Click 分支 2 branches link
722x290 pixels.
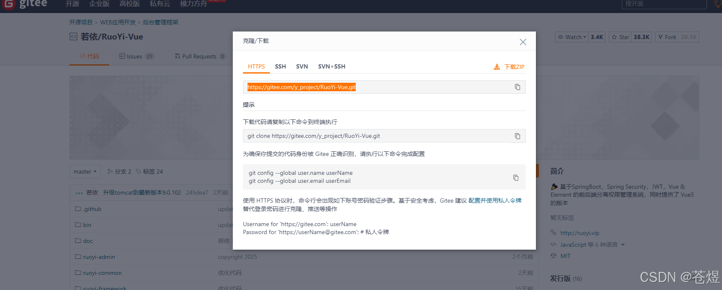click(120, 171)
